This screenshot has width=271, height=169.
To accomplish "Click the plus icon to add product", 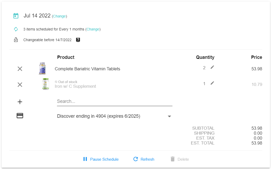I will point(20,102).
